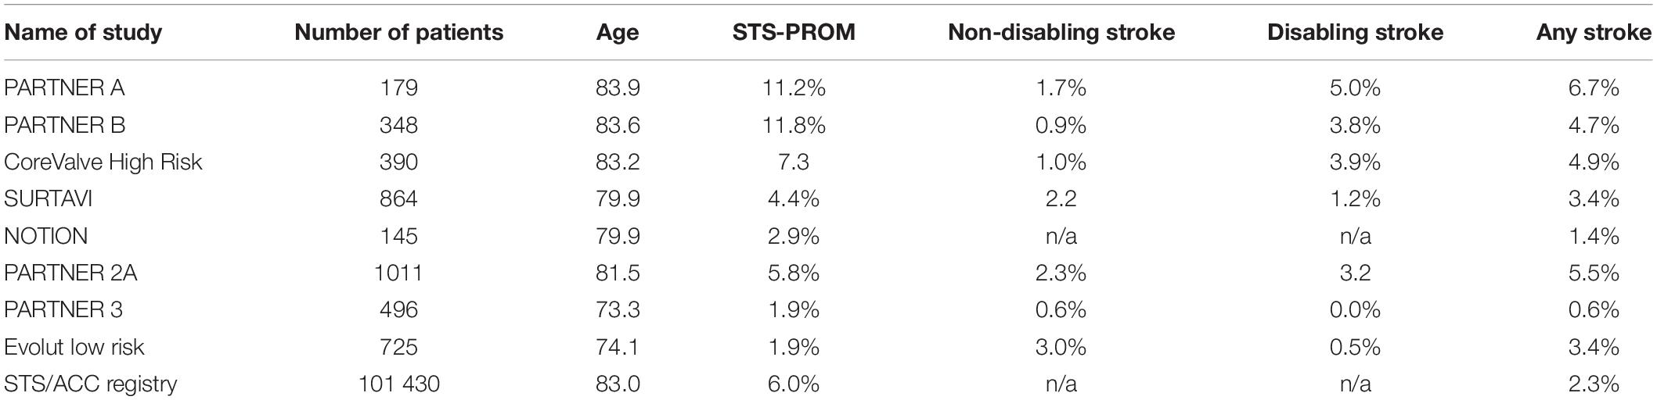Select the PARTNER A study row label

point(64,88)
